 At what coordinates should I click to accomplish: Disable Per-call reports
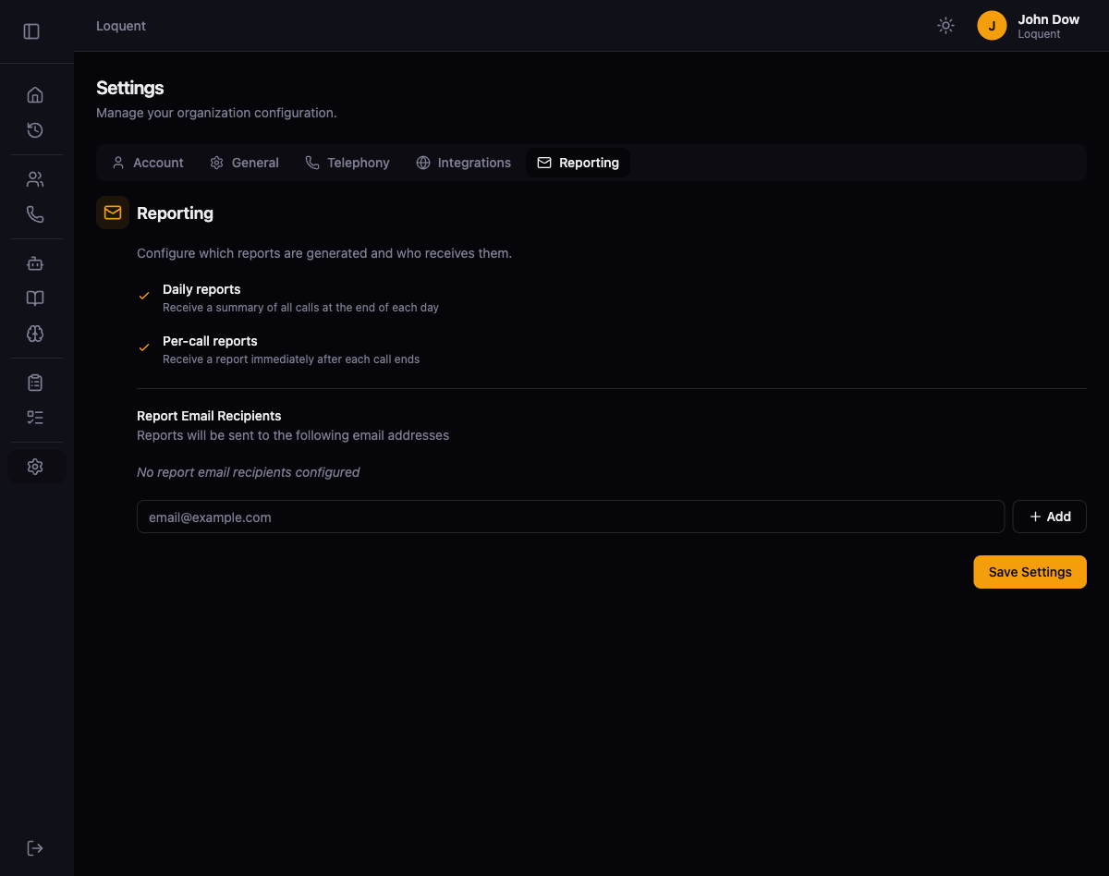(x=144, y=347)
